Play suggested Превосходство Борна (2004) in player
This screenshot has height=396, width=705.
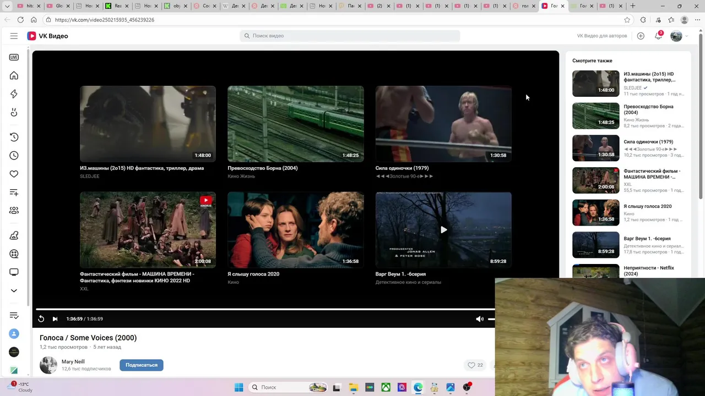tap(296, 124)
